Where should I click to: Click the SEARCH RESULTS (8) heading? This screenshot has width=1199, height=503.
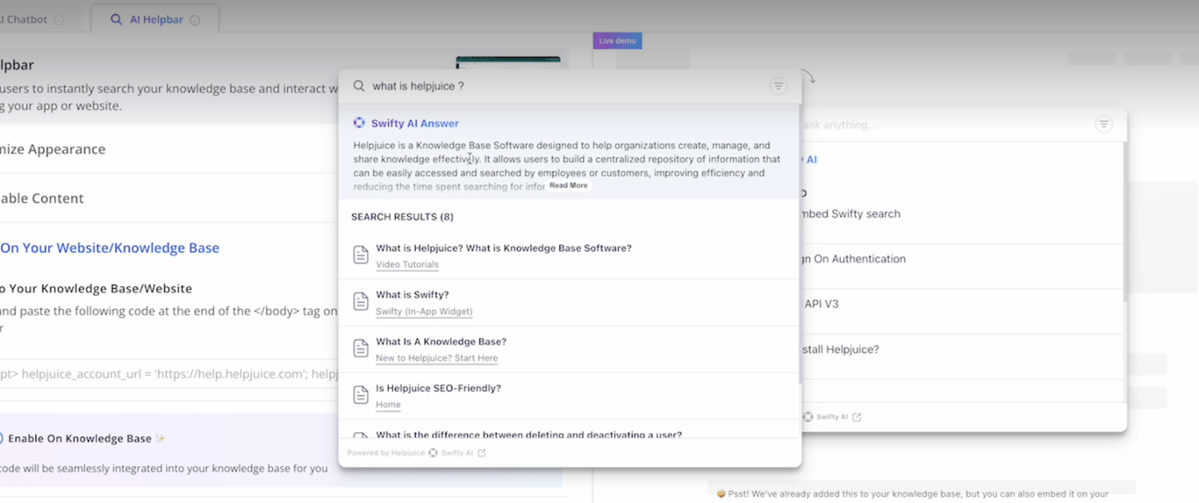[x=402, y=217]
